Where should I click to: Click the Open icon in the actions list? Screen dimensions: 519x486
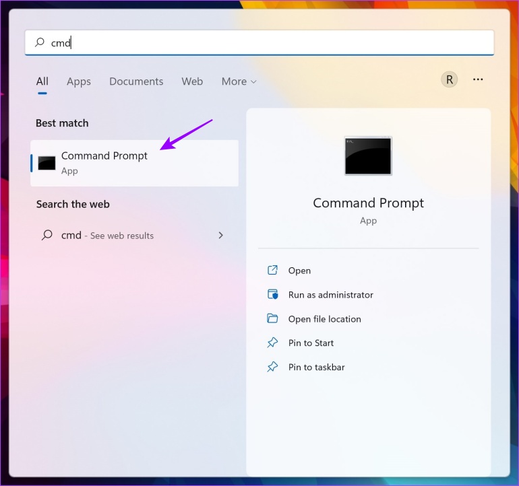[x=272, y=270]
